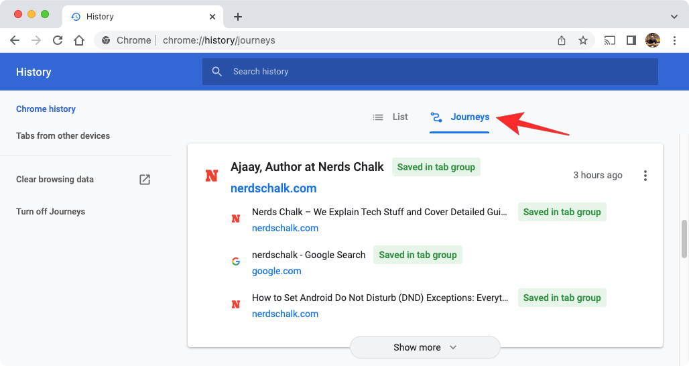Open the google.com link
This screenshot has height=366, width=689.
pyautogui.click(x=276, y=271)
